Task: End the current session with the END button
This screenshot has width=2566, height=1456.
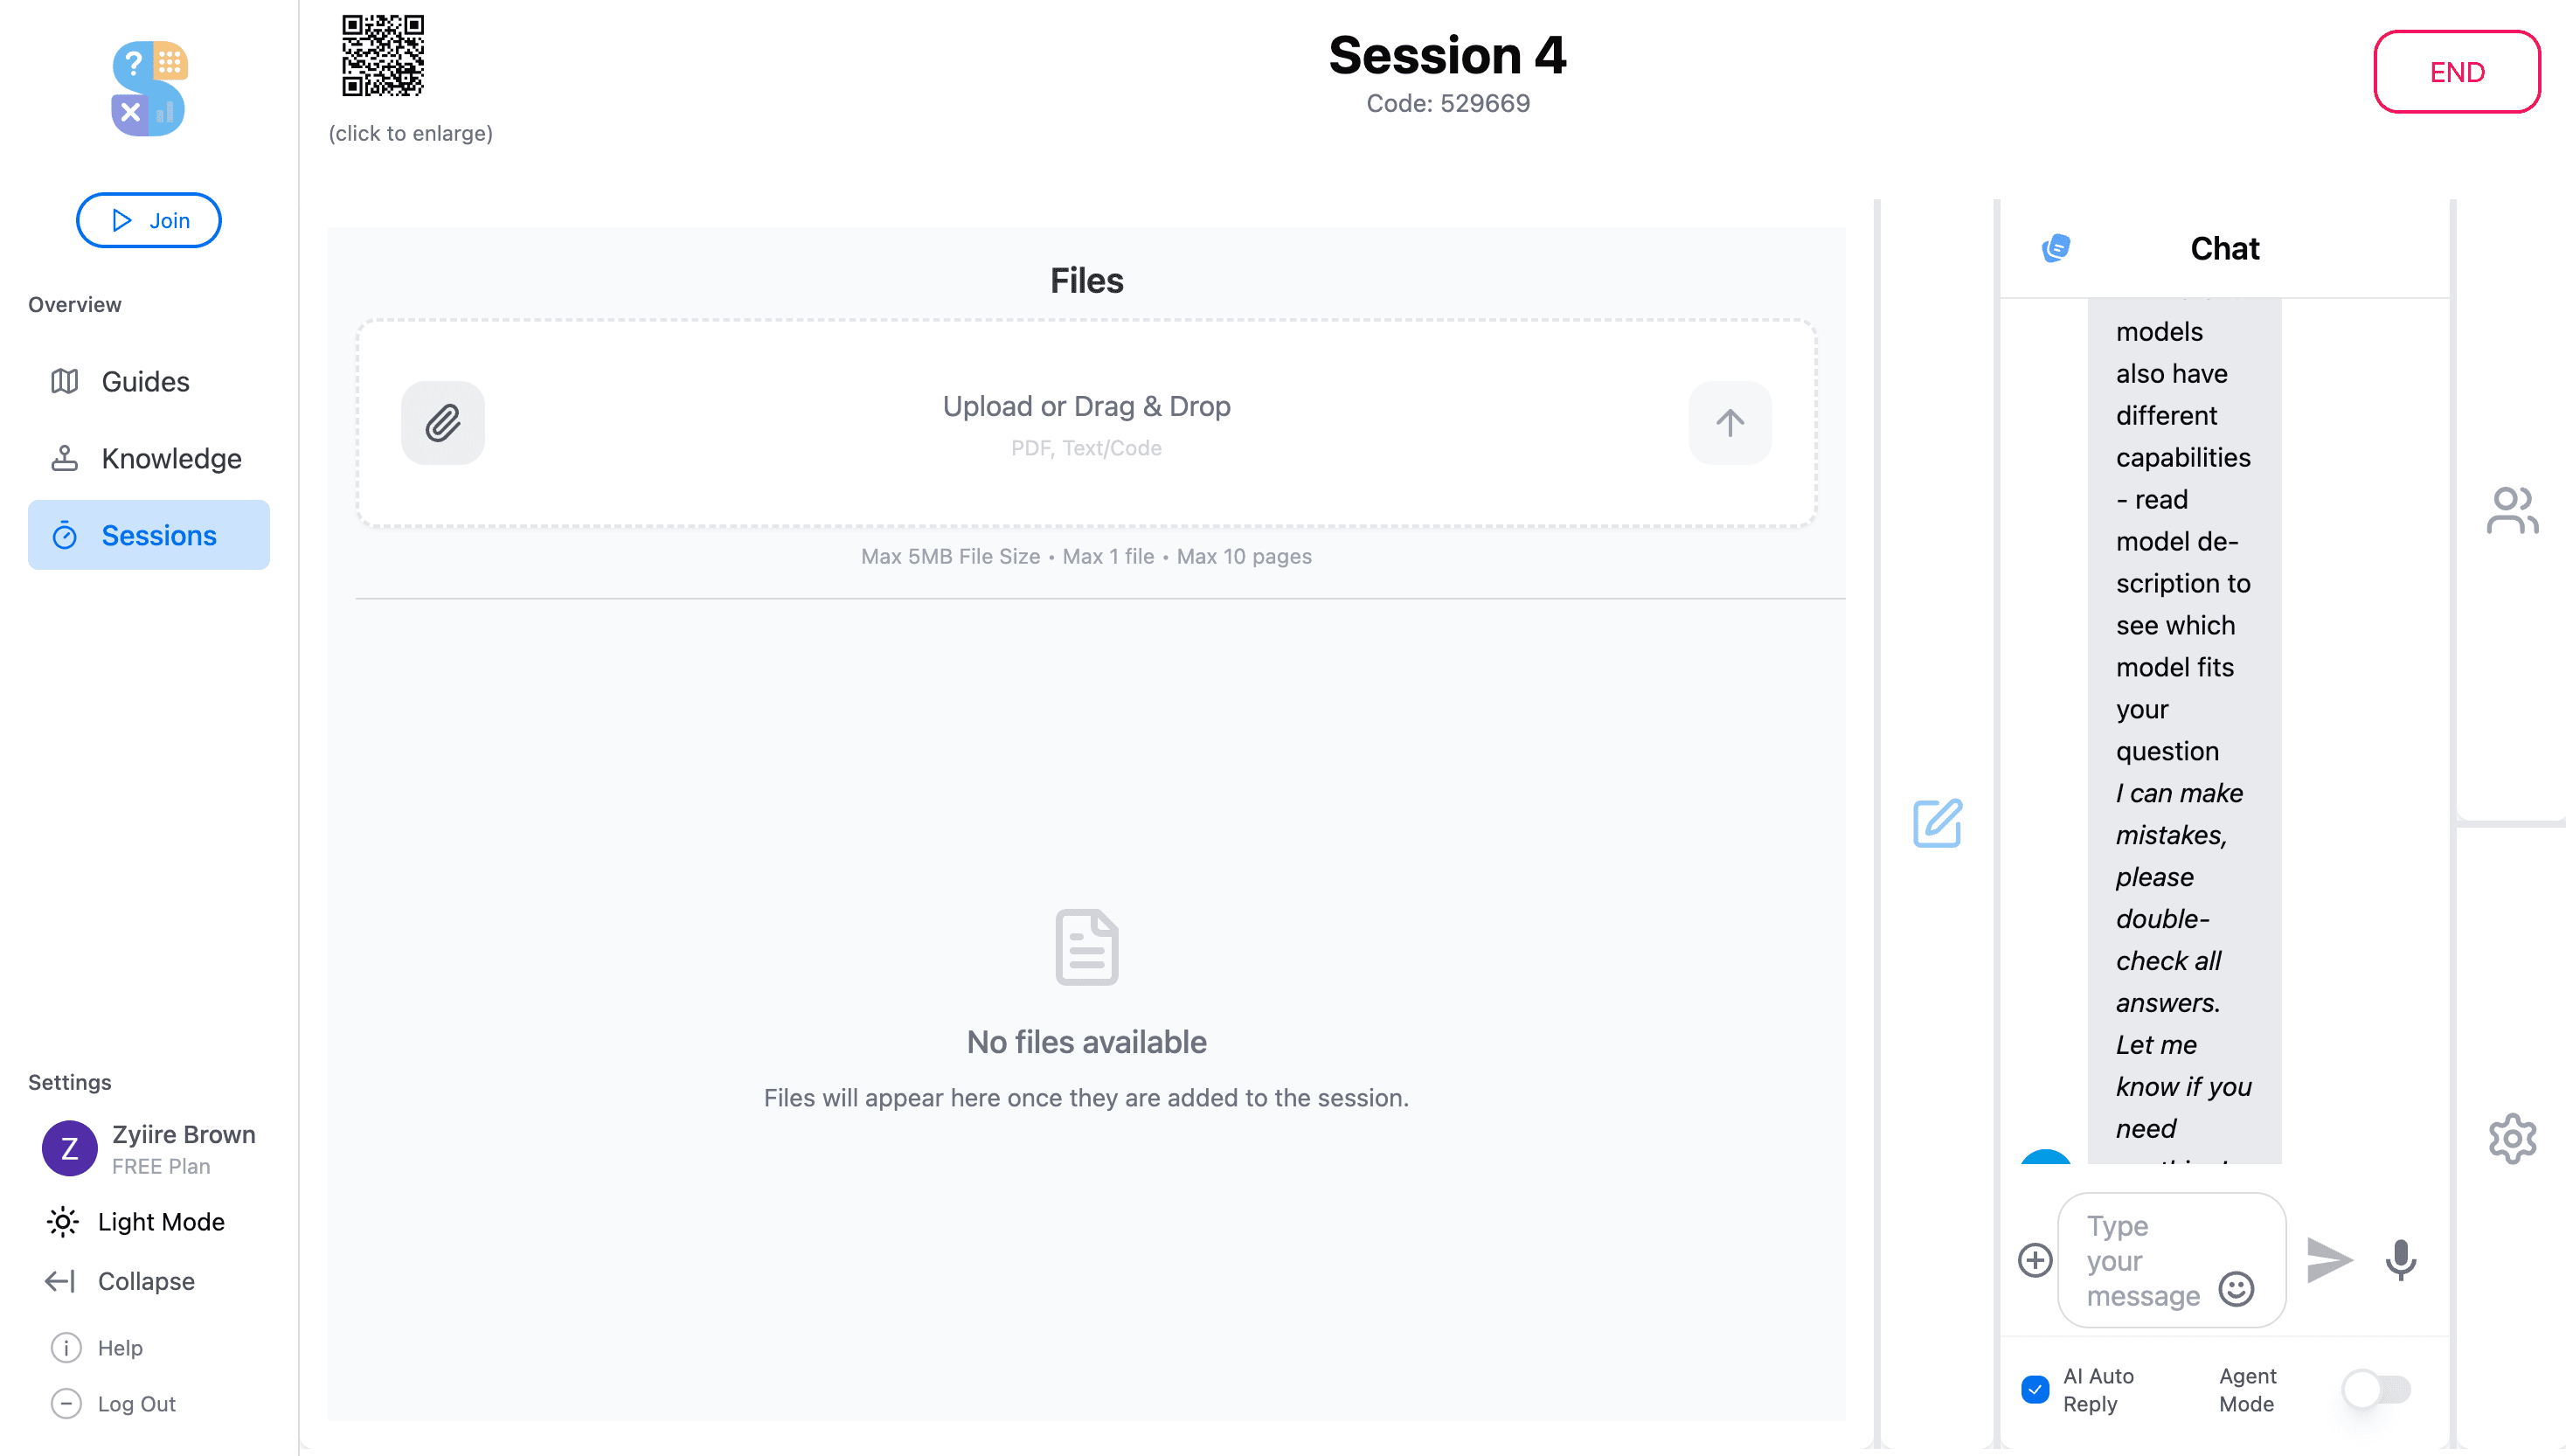Action: click(x=2457, y=72)
